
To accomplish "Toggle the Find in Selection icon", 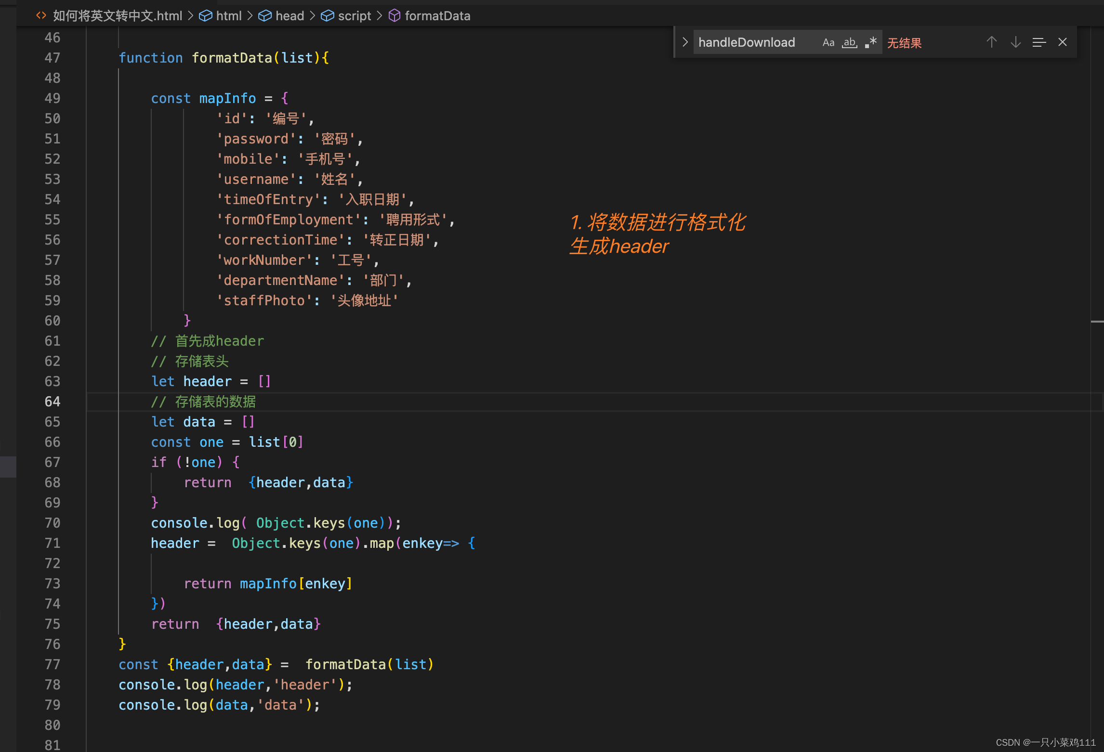I will coord(1039,42).
